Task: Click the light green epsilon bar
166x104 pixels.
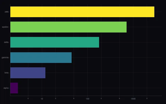Action: (68, 27)
